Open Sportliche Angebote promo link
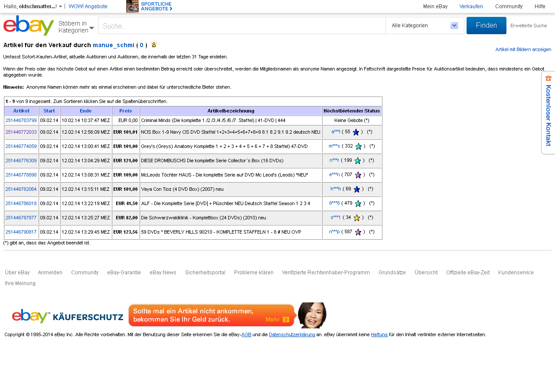555x379 pixels. (157, 6)
